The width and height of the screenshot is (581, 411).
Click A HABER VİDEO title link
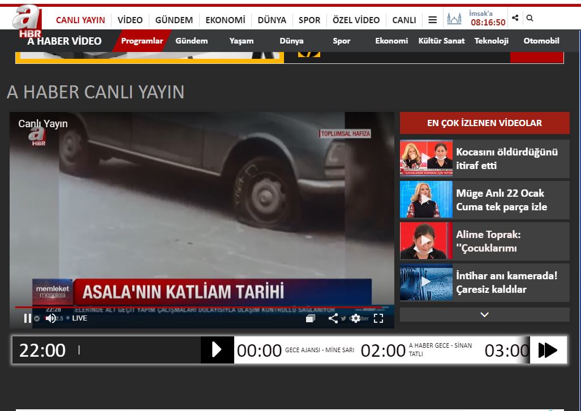(64, 41)
